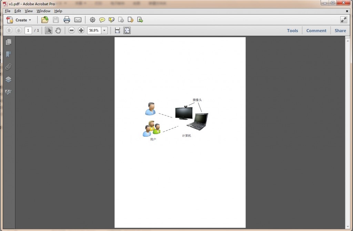The width and height of the screenshot is (353, 231).
Task: Open the zoom percentage dropdown
Action: [104, 30]
